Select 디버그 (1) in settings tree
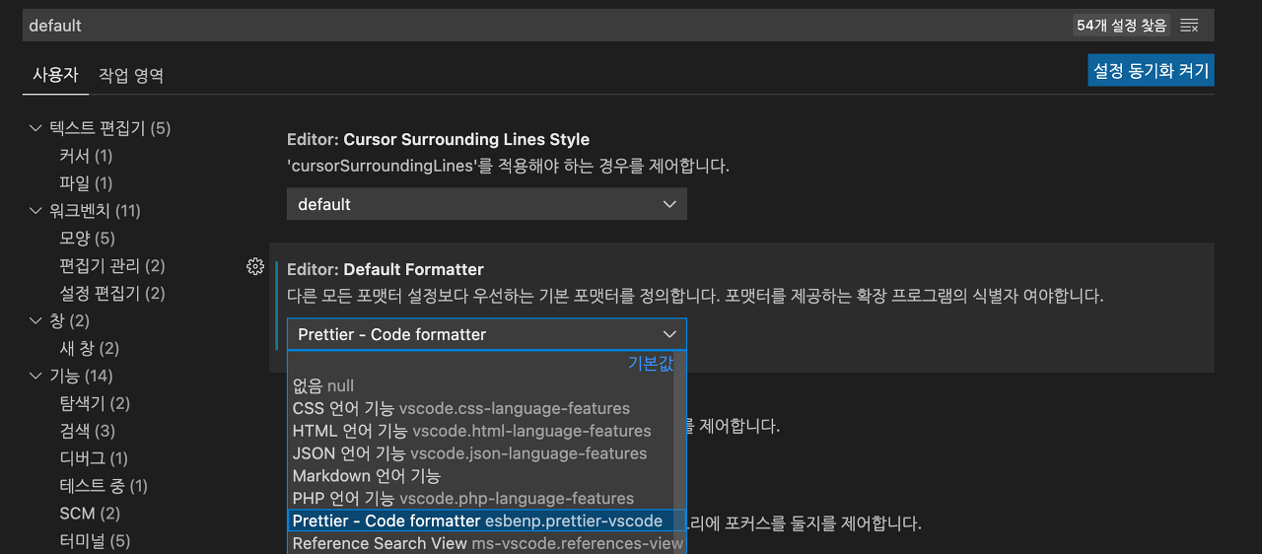 pyautogui.click(x=94, y=458)
